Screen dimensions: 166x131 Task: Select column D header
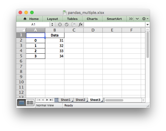pos(93,30)
